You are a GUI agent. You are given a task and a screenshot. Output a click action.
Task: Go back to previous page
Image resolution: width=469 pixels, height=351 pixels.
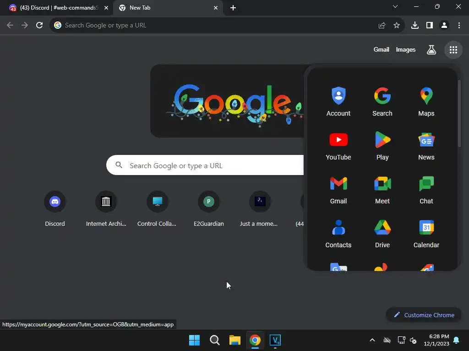10,26
